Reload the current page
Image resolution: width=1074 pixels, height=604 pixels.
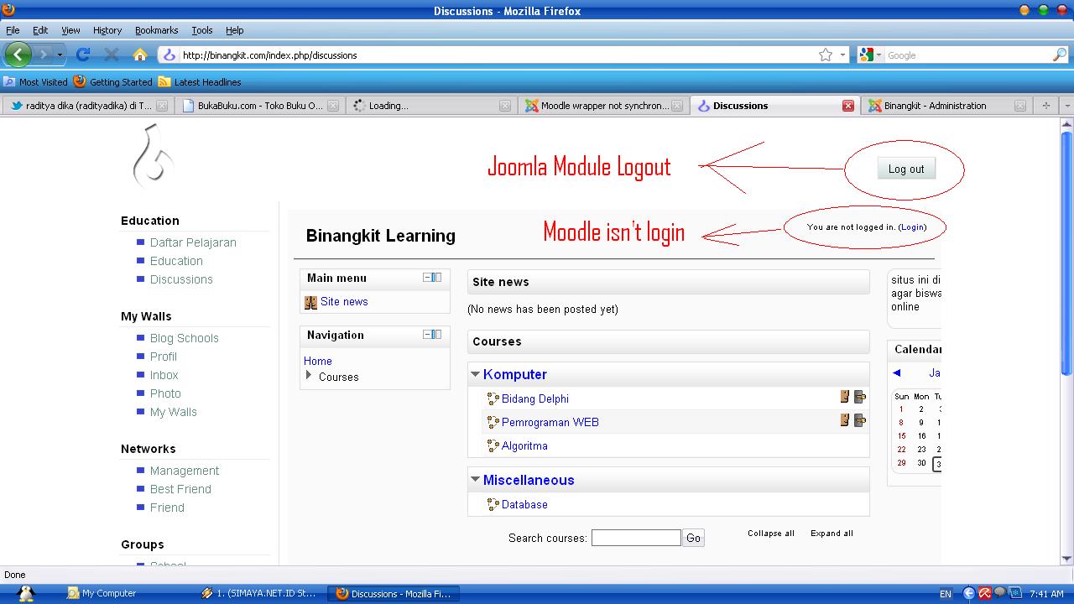pos(83,55)
